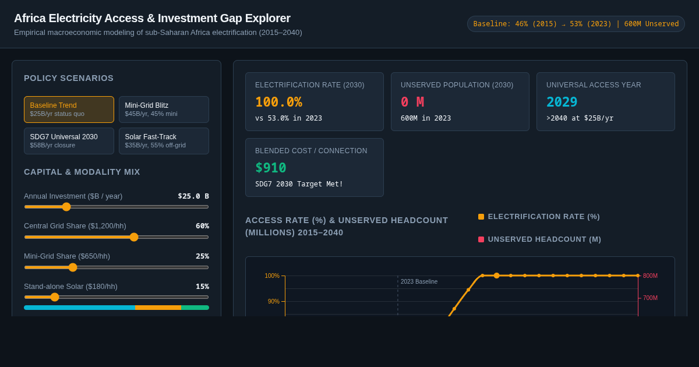Click the Central Grid Share slider handle
Screen dimensions: 699x367
point(134,237)
